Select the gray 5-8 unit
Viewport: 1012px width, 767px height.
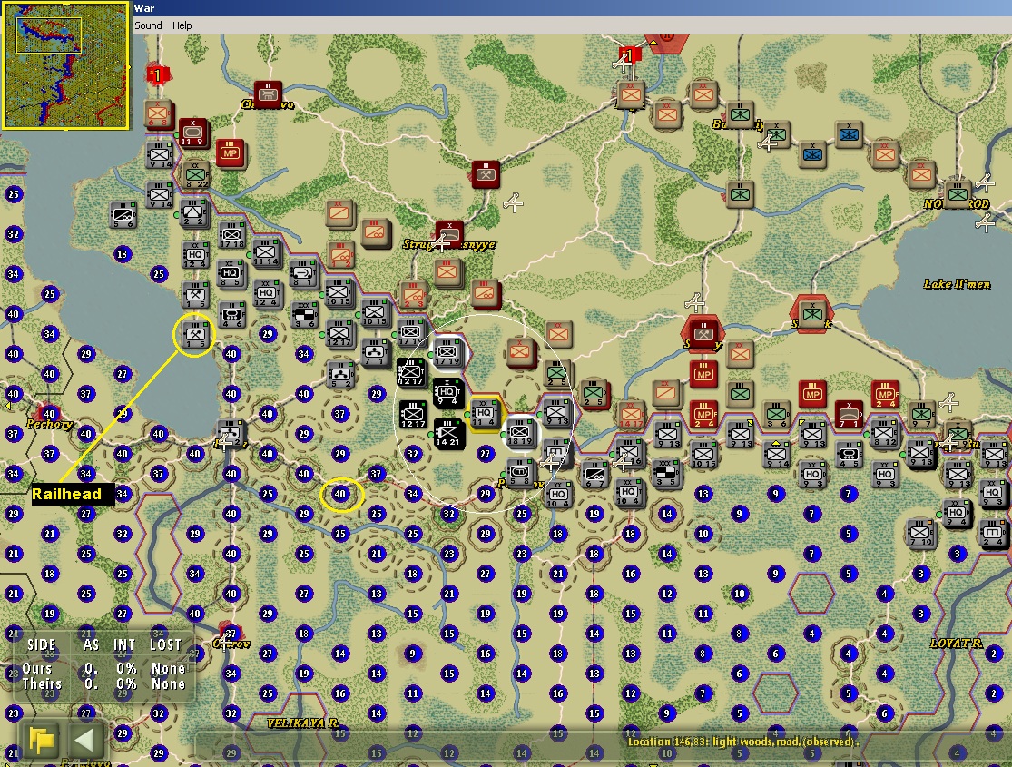pos(520,473)
